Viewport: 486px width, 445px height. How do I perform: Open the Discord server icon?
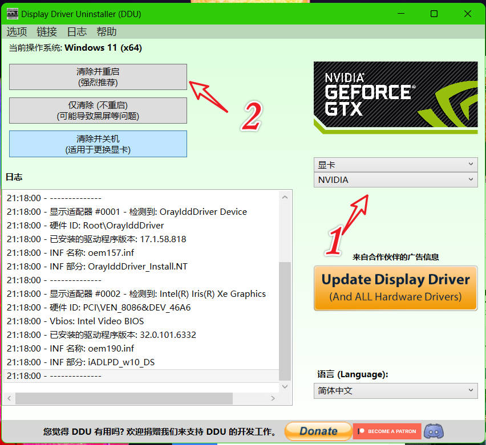pyautogui.click(x=434, y=431)
